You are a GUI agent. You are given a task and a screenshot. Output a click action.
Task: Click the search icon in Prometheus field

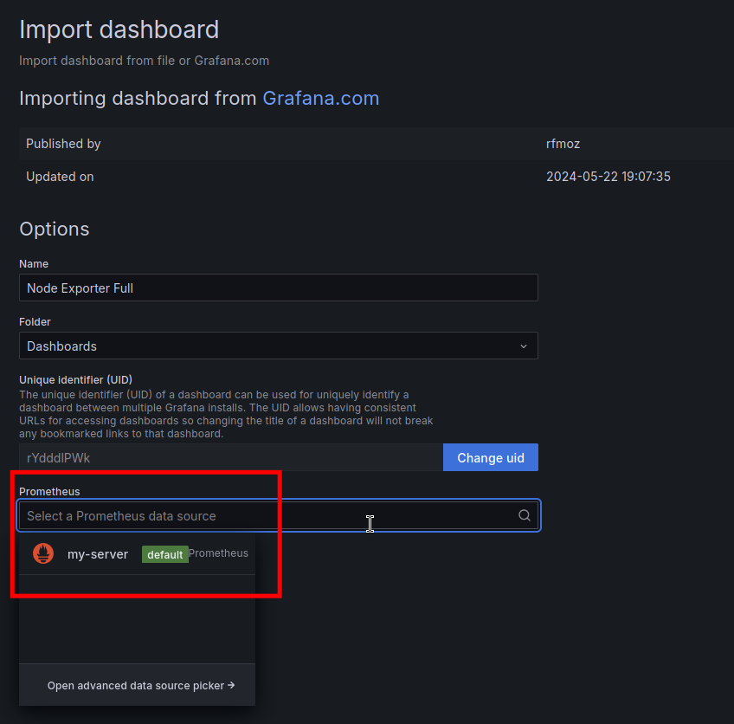pos(525,515)
